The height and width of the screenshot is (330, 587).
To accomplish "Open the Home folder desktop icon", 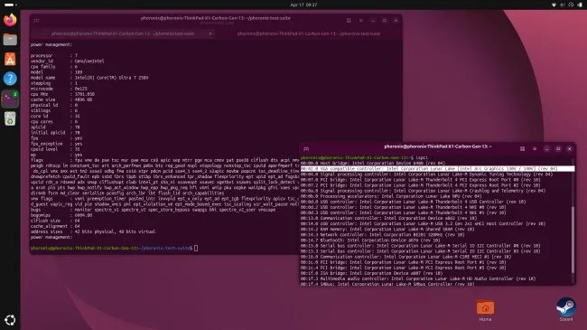I will 485,311.
